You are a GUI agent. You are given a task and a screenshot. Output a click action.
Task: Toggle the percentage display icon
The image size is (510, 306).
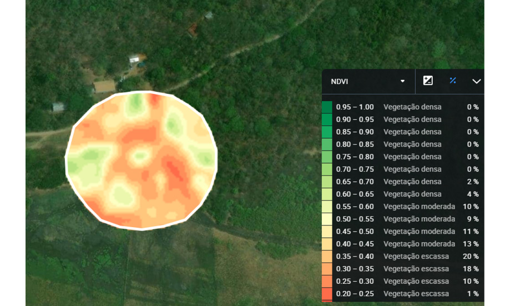coord(453,81)
